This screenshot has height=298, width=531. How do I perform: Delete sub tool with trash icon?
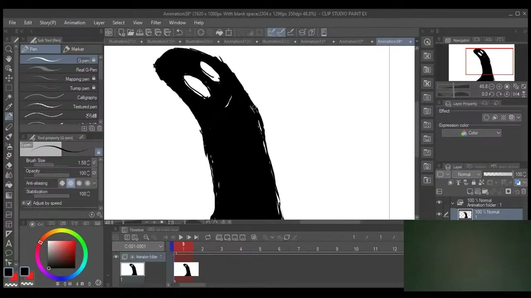point(99,129)
